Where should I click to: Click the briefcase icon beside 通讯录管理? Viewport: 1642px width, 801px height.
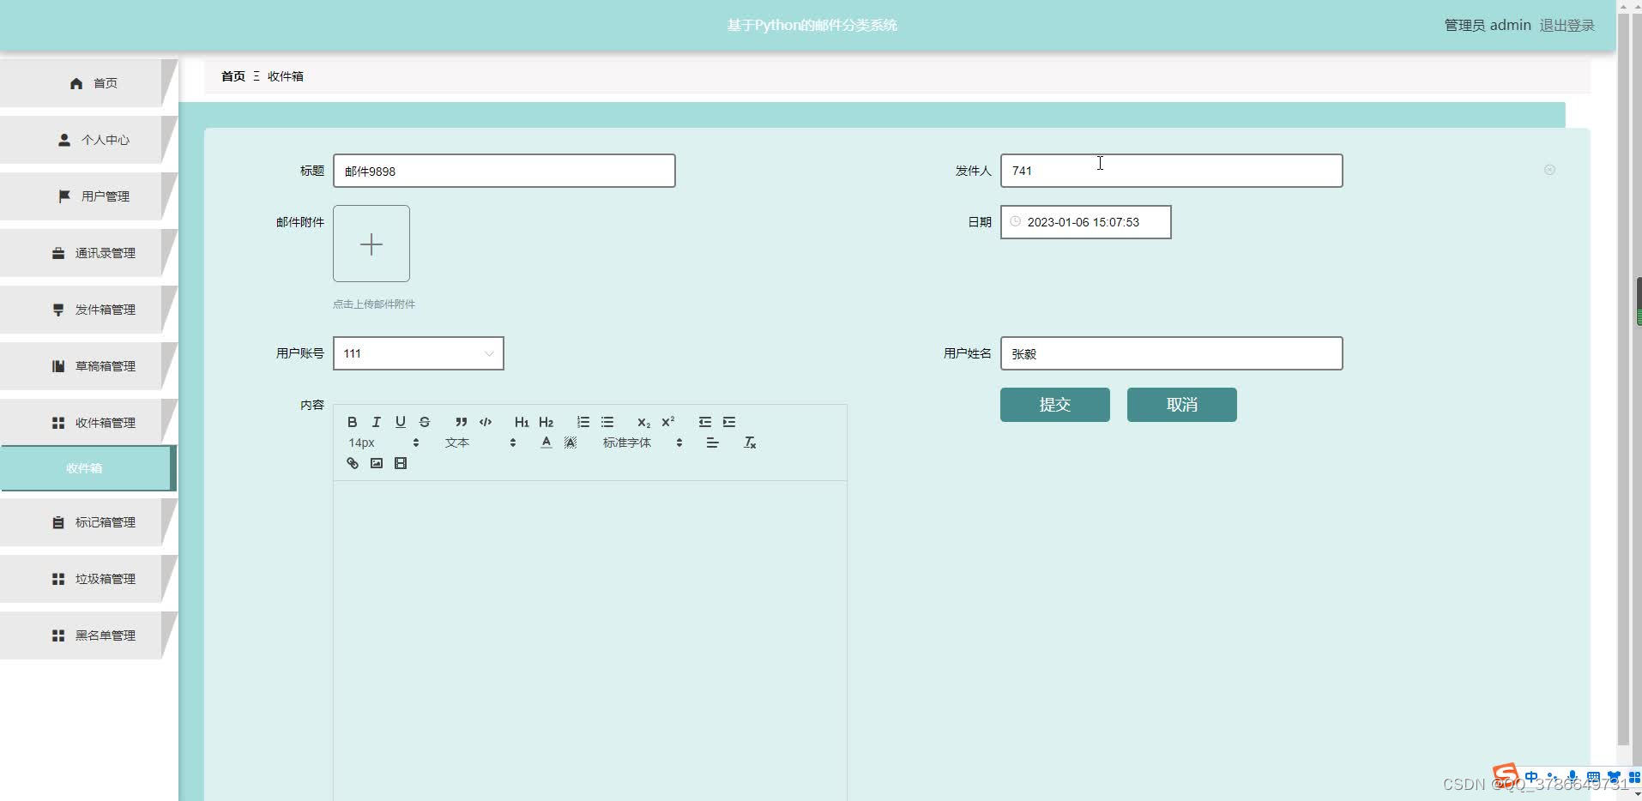tap(58, 253)
